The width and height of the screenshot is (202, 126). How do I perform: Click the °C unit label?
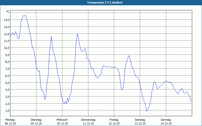(x=8, y=12)
